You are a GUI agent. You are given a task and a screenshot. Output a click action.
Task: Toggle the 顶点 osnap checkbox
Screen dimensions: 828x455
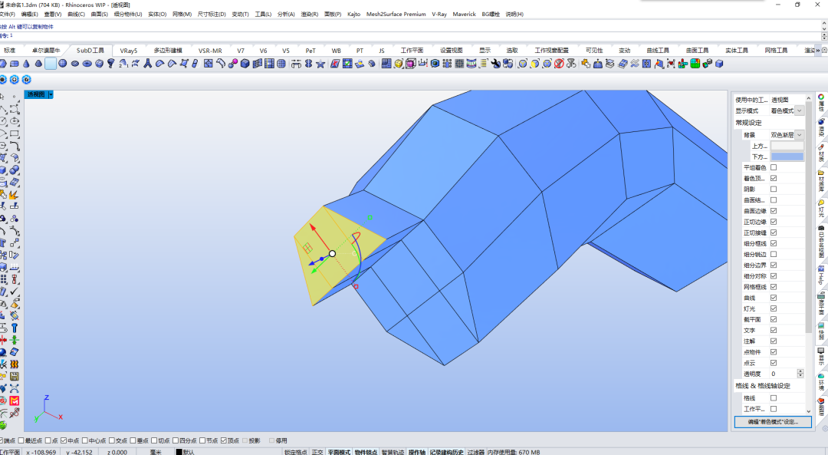(224, 440)
